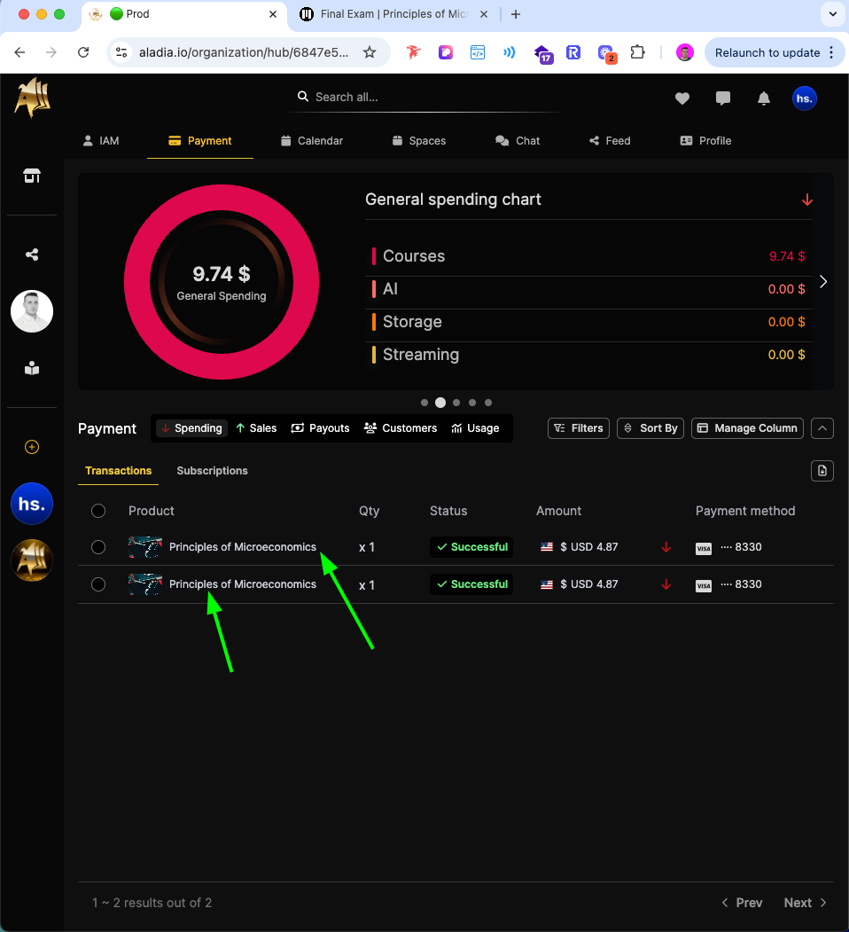Switch to the Spaces tab
The height and width of the screenshot is (932, 849).
(419, 141)
